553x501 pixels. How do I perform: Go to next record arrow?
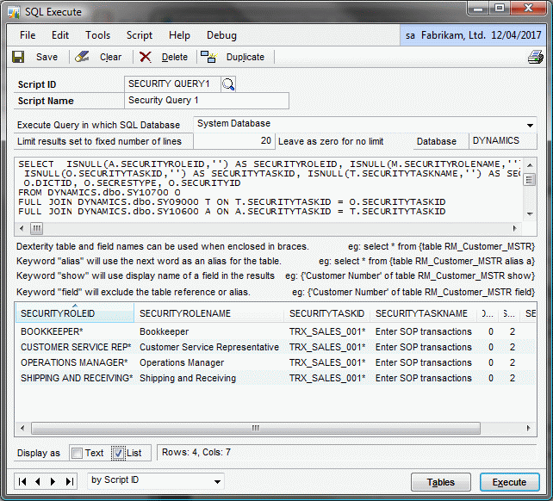(53, 481)
